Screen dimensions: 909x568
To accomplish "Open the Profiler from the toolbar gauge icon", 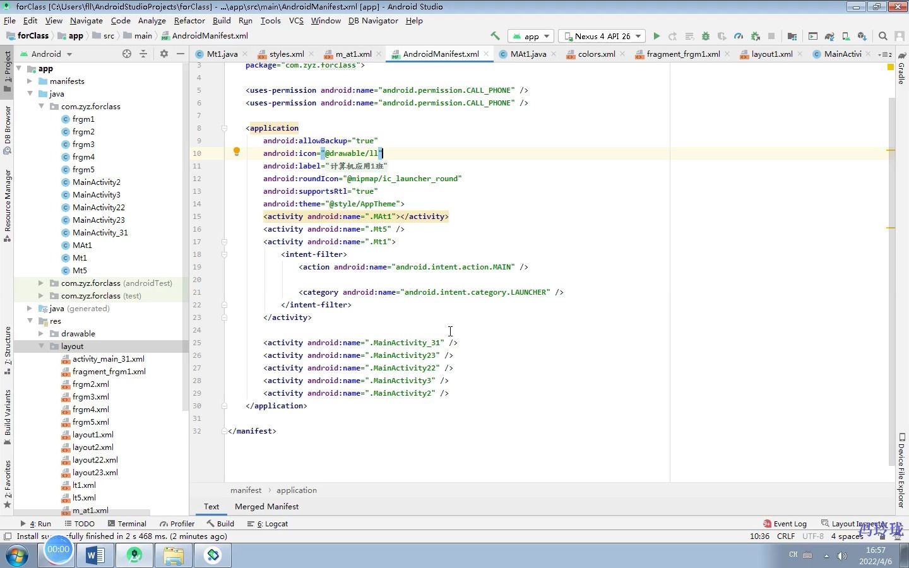I will pos(739,36).
